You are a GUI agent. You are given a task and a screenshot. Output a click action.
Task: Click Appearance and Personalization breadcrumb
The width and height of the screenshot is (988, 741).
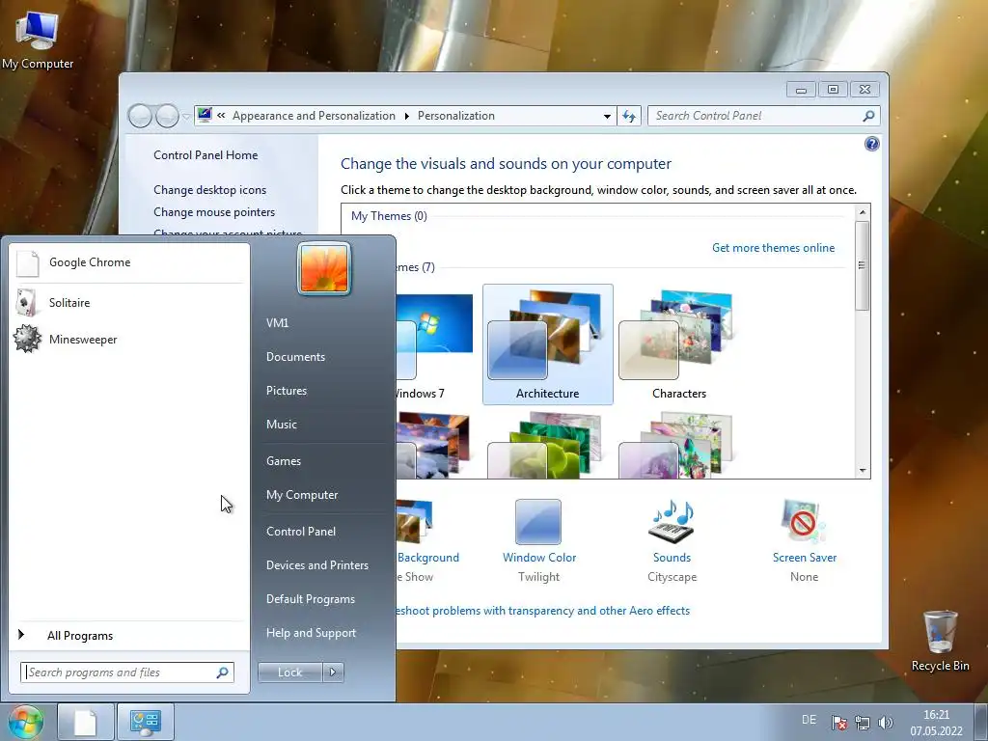pos(314,116)
